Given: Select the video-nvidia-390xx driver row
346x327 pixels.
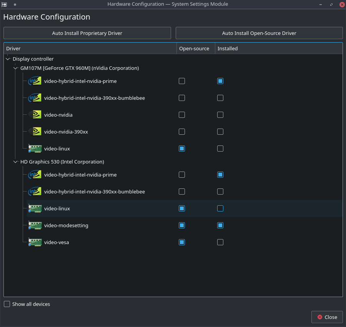Looking at the screenshot, I should (x=66, y=132).
